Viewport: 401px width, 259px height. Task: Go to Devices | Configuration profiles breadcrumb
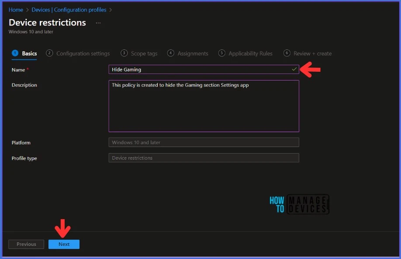[69, 10]
